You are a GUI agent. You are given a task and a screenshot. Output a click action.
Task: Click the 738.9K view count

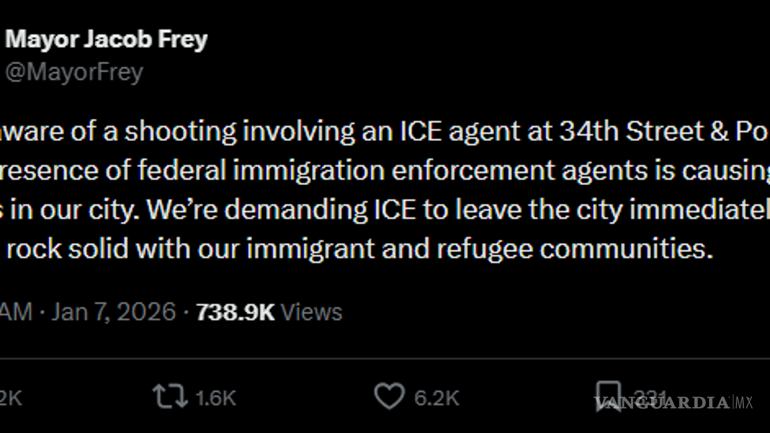point(235,312)
